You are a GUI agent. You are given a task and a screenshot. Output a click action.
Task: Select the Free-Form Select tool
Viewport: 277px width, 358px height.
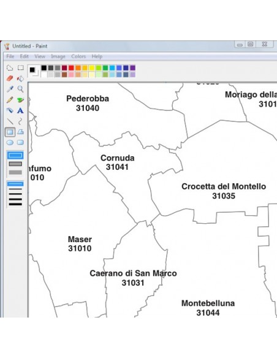click(10, 67)
